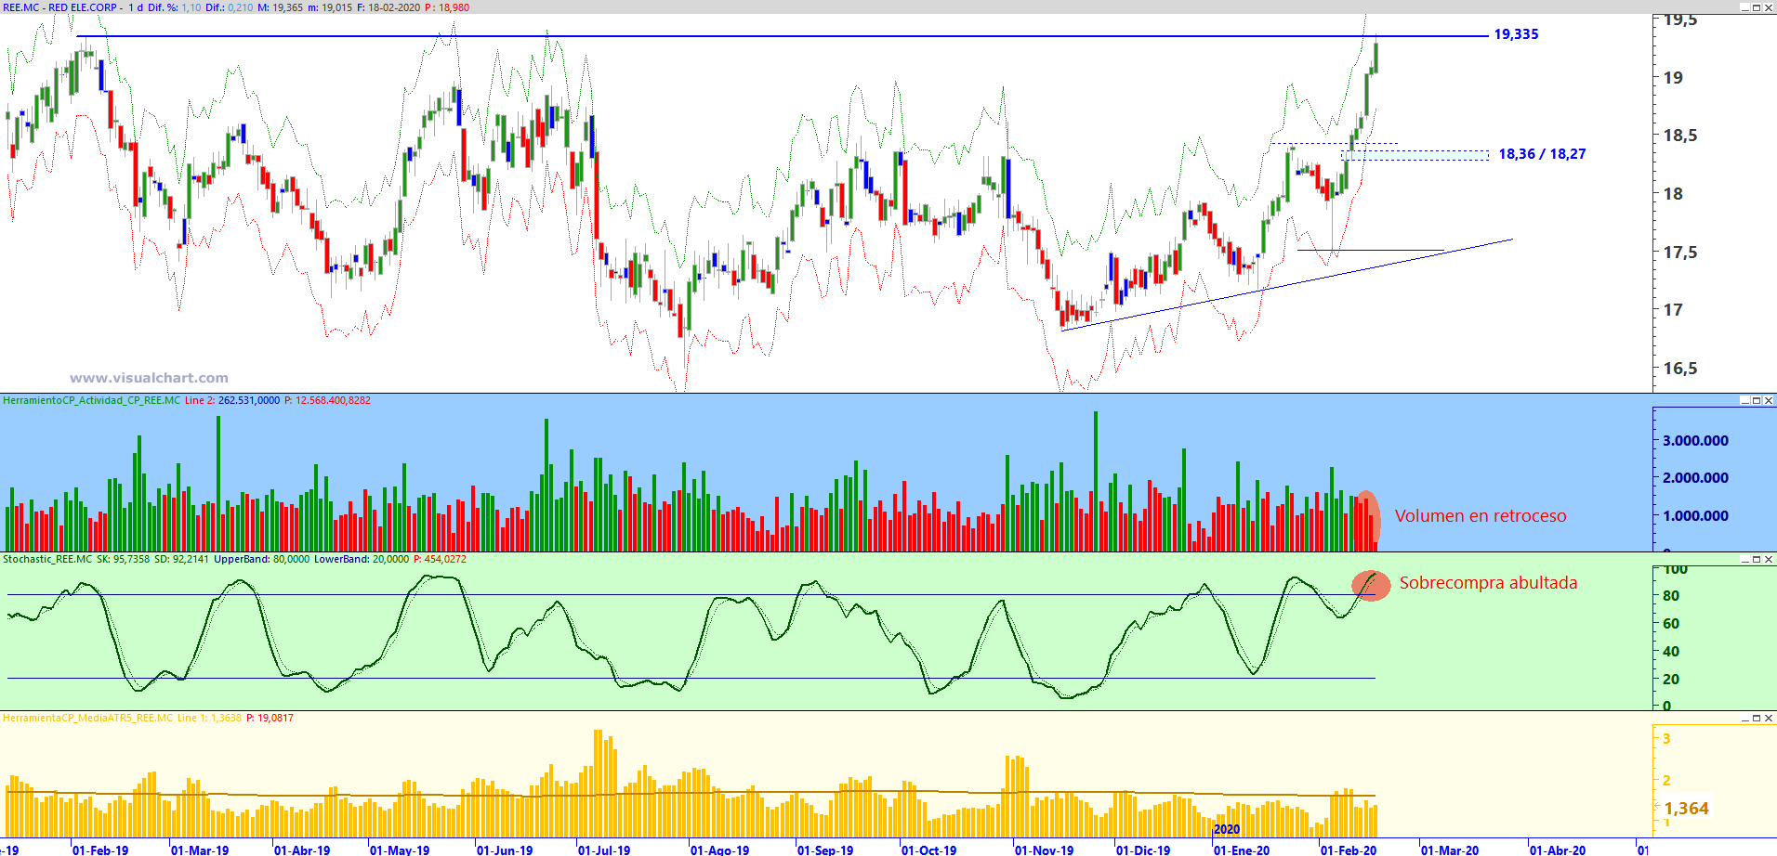Click the 40 level on stochastic axis
Image resolution: width=1777 pixels, height=856 pixels.
(1671, 652)
